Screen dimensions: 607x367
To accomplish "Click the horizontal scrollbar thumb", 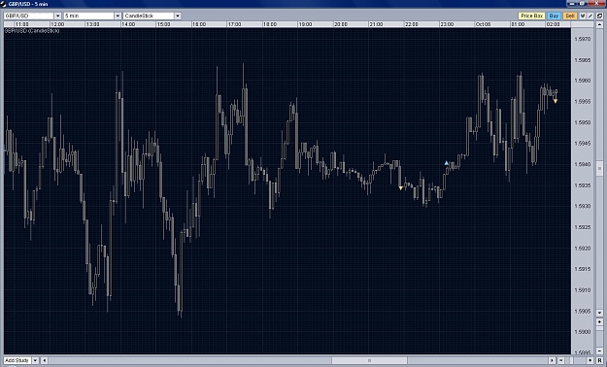I will [x=369, y=360].
